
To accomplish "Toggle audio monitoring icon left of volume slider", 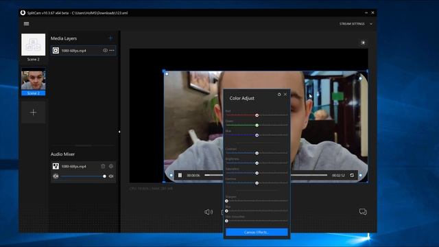I will click(56, 176).
